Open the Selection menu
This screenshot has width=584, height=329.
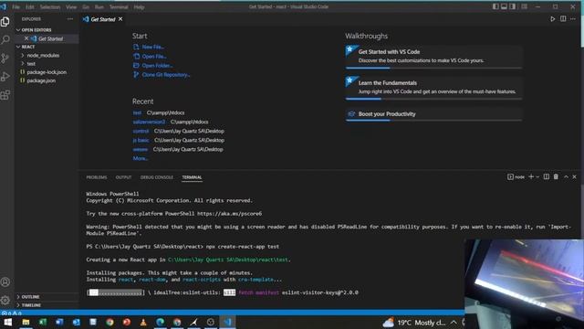point(50,6)
